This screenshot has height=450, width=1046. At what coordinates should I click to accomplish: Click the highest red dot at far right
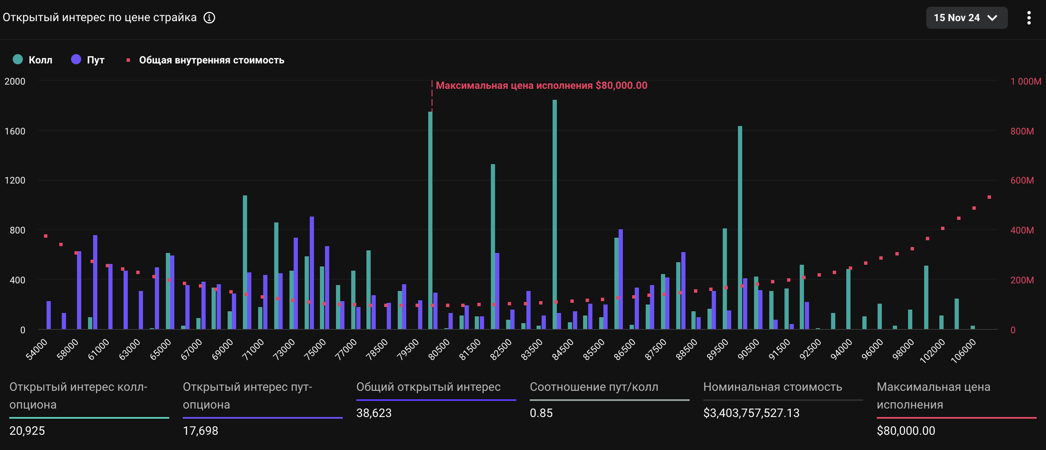[x=989, y=197]
